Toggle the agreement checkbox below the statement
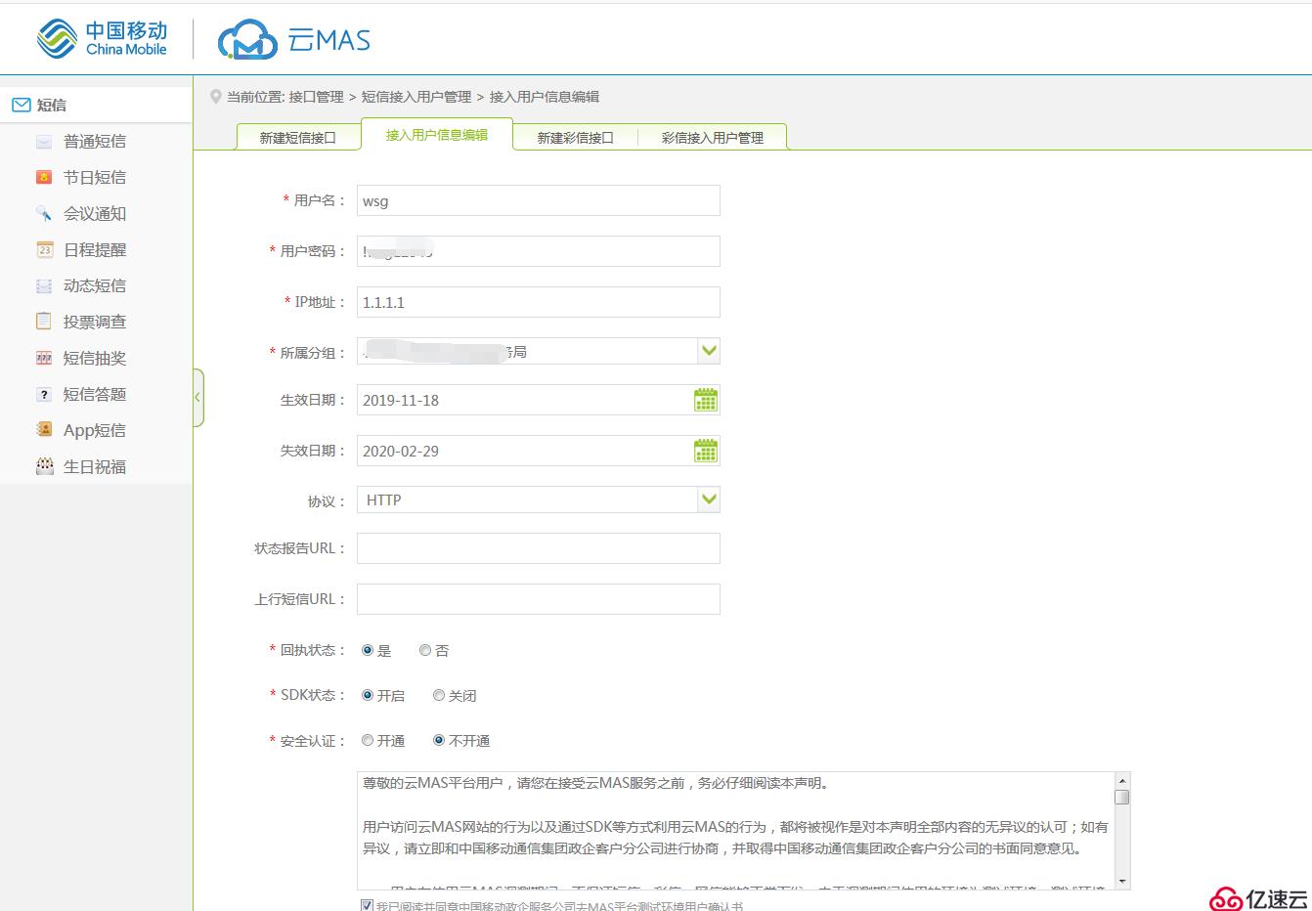Viewport: 1312px width, 911px height. [x=367, y=905]
